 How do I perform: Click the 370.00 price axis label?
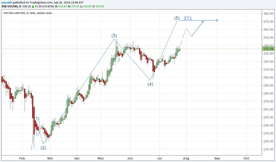268,22
